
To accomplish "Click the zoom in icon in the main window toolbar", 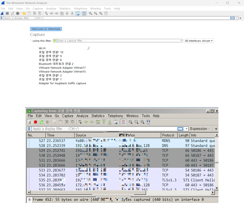I will point(90,13).
